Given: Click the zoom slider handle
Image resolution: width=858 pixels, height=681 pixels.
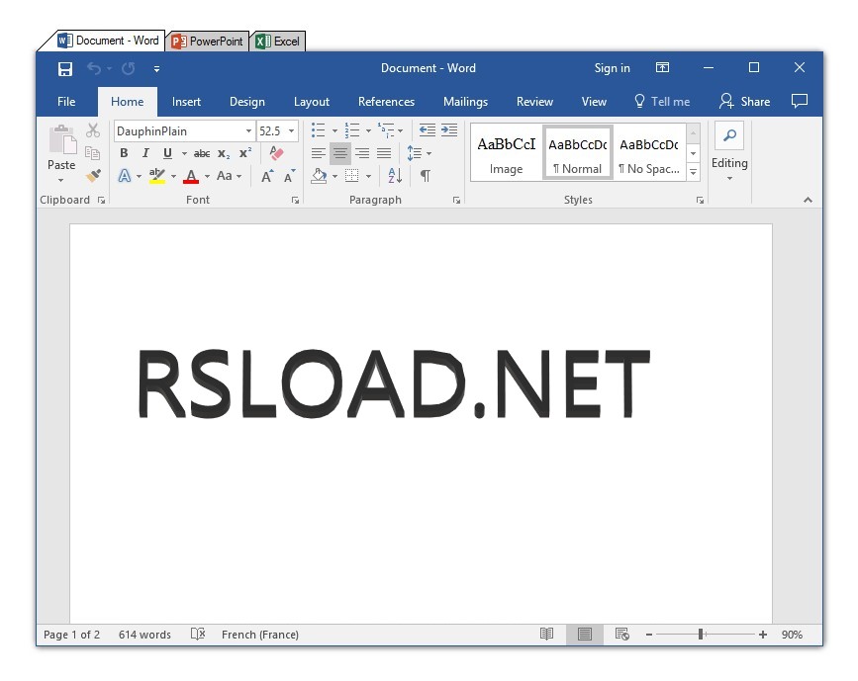Looking at the screenshot, I should (701, 634).
